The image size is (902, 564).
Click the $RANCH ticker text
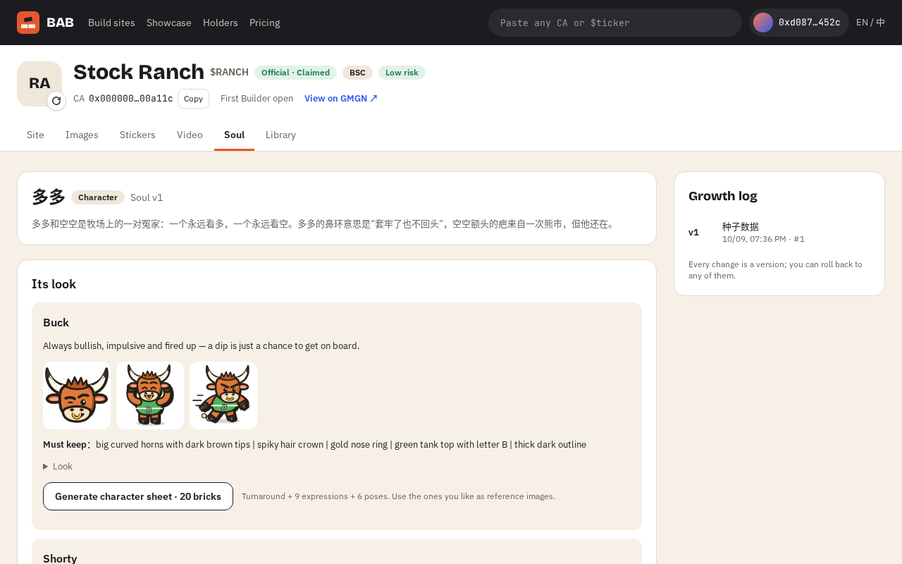[x=229, y=72]
